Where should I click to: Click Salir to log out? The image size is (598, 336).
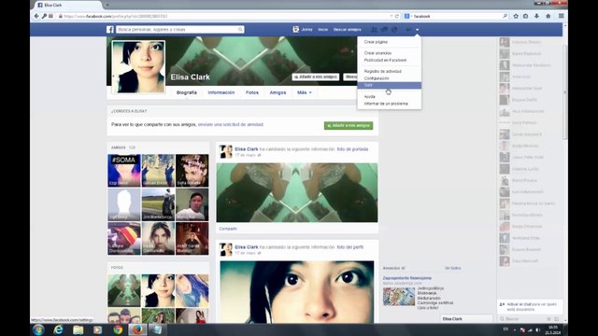pos(390,85)
